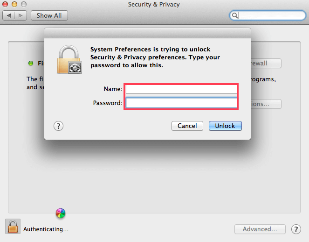
Task: Focus the Name text field
Action: click(x=181, y=89)
